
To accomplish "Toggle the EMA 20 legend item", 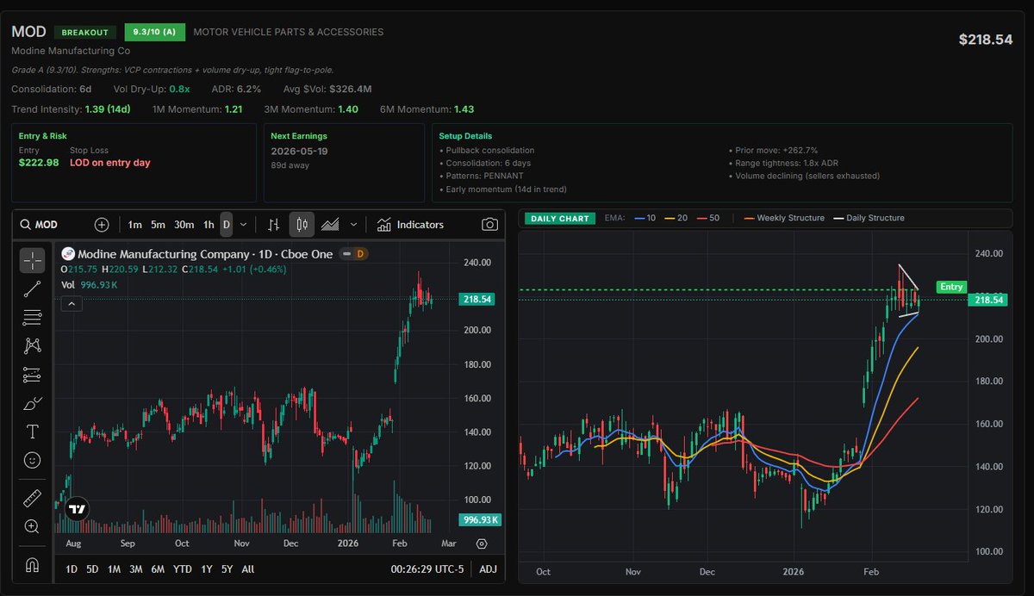I will [x=677, y=218].
